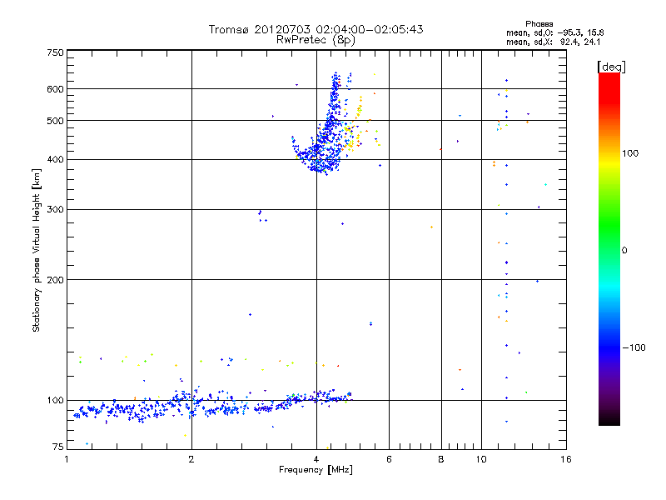Click the x-axis tick label "4"
This screenshot has width=666, height=500.
click(316, 459)
